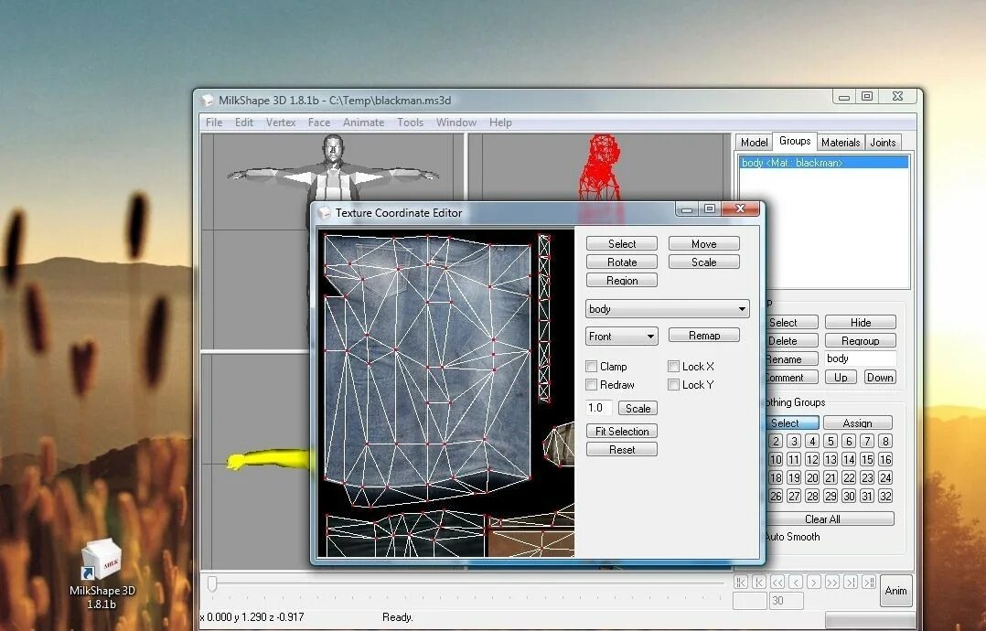This screenshot has height=631, width=986.
Task: Select smoothing group 13
Action: pos(831,459)
